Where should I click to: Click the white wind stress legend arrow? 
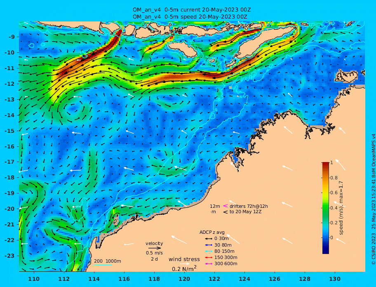184,264
